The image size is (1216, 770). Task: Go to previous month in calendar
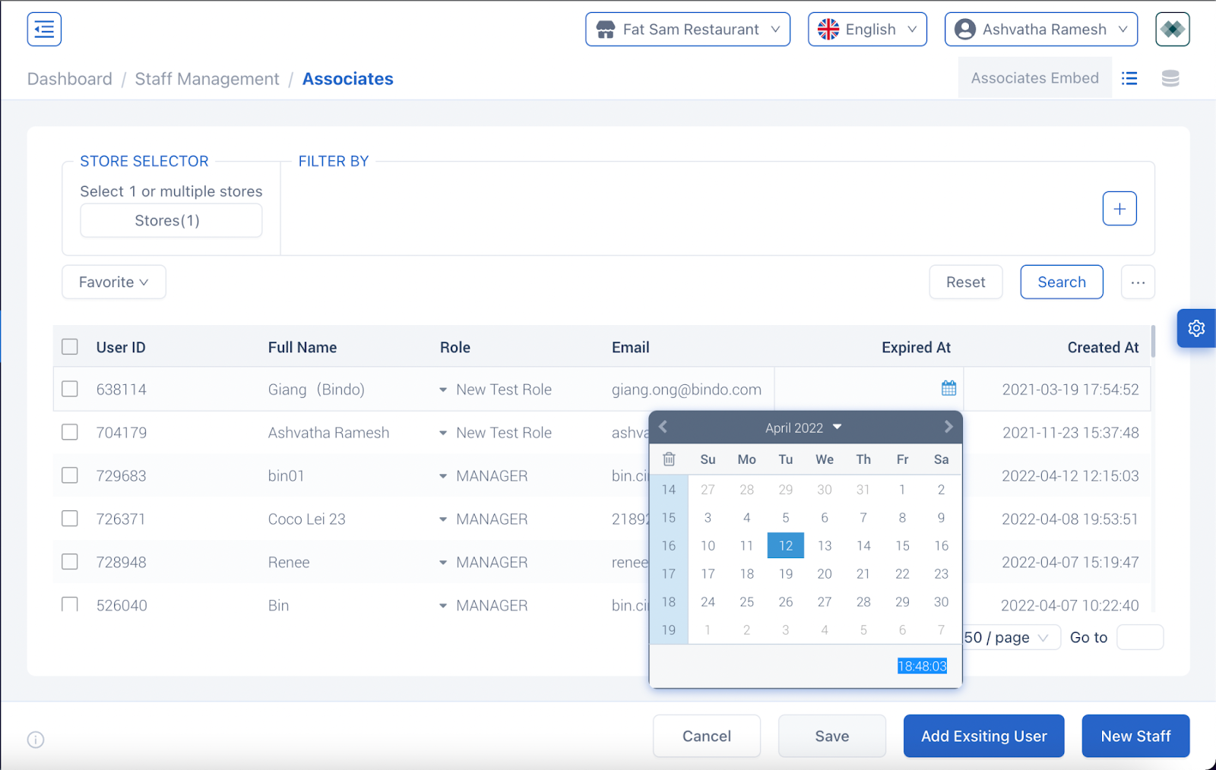tap(663, 427)
